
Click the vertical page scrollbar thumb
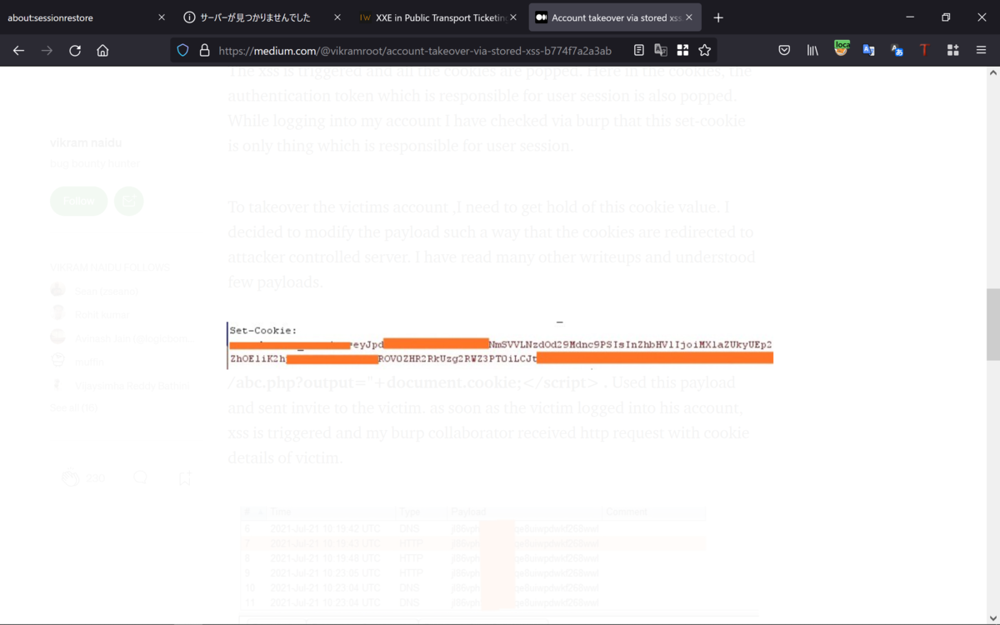992,324
